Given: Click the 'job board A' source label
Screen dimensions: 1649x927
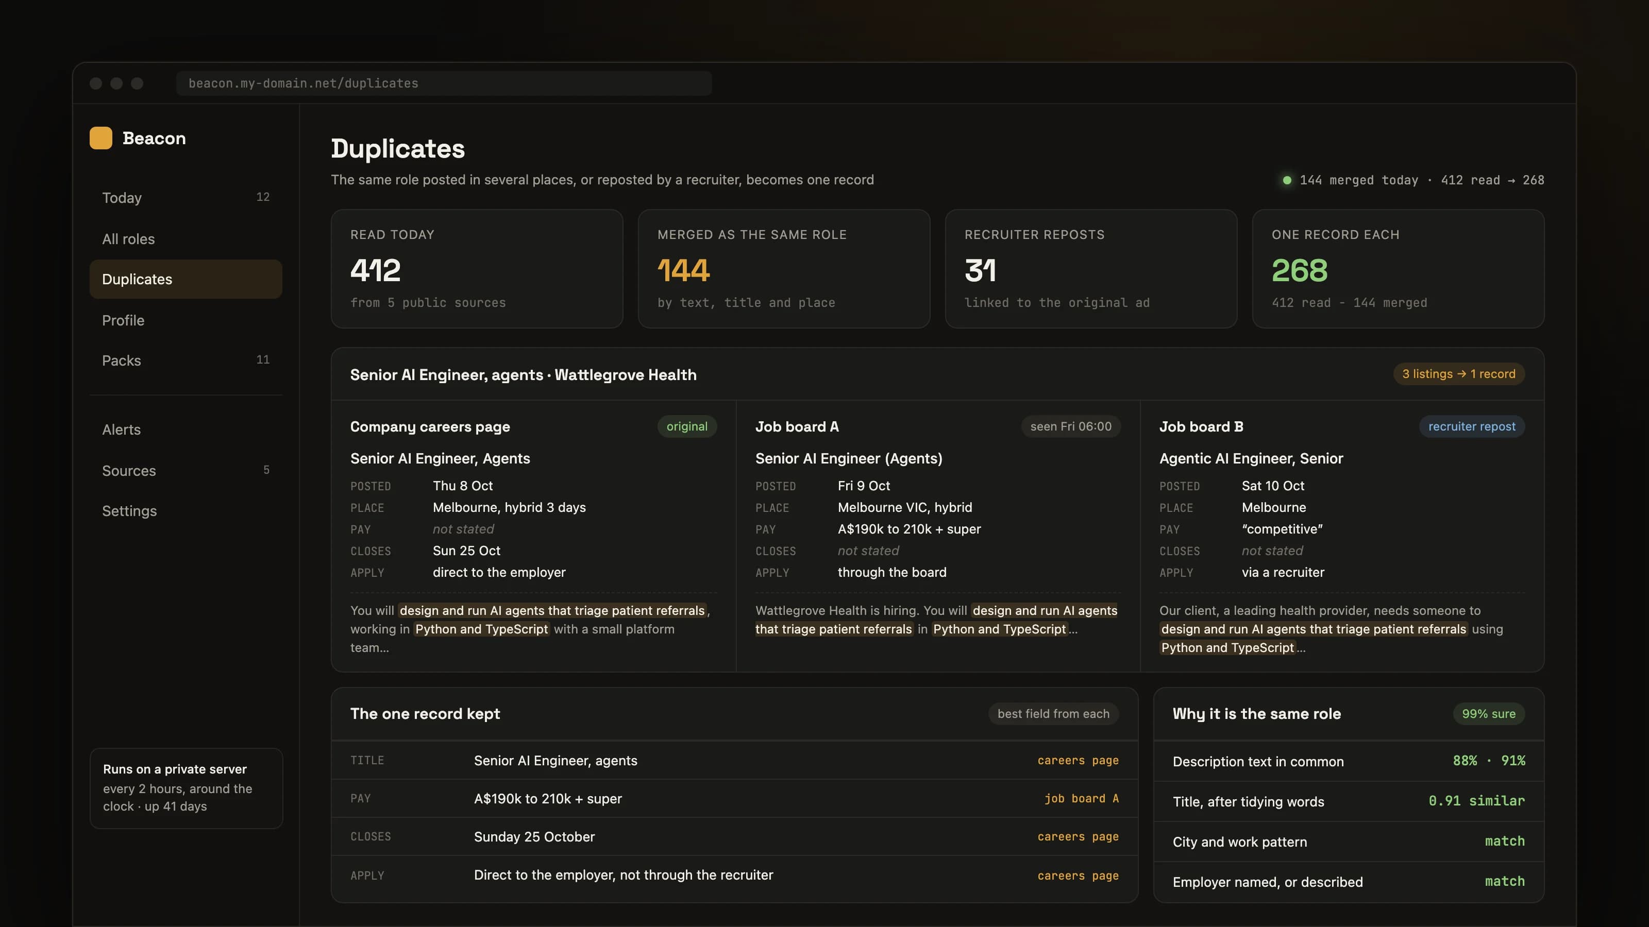Looking at the screenshot, I should click(x=1081, y=798).
